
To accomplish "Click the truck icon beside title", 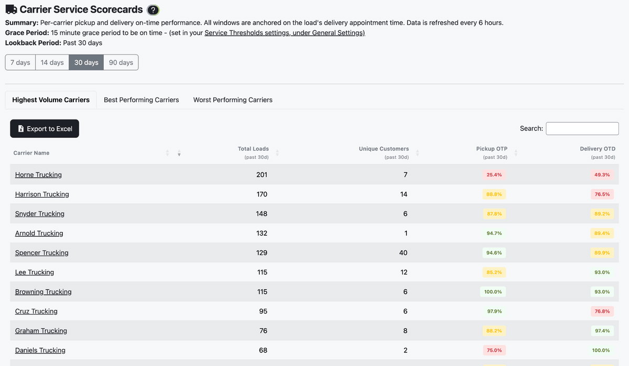I will [x=11, y=9].
